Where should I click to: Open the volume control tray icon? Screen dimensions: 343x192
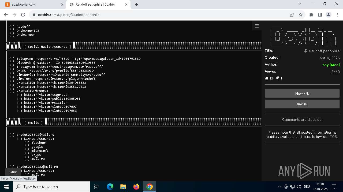299,187
